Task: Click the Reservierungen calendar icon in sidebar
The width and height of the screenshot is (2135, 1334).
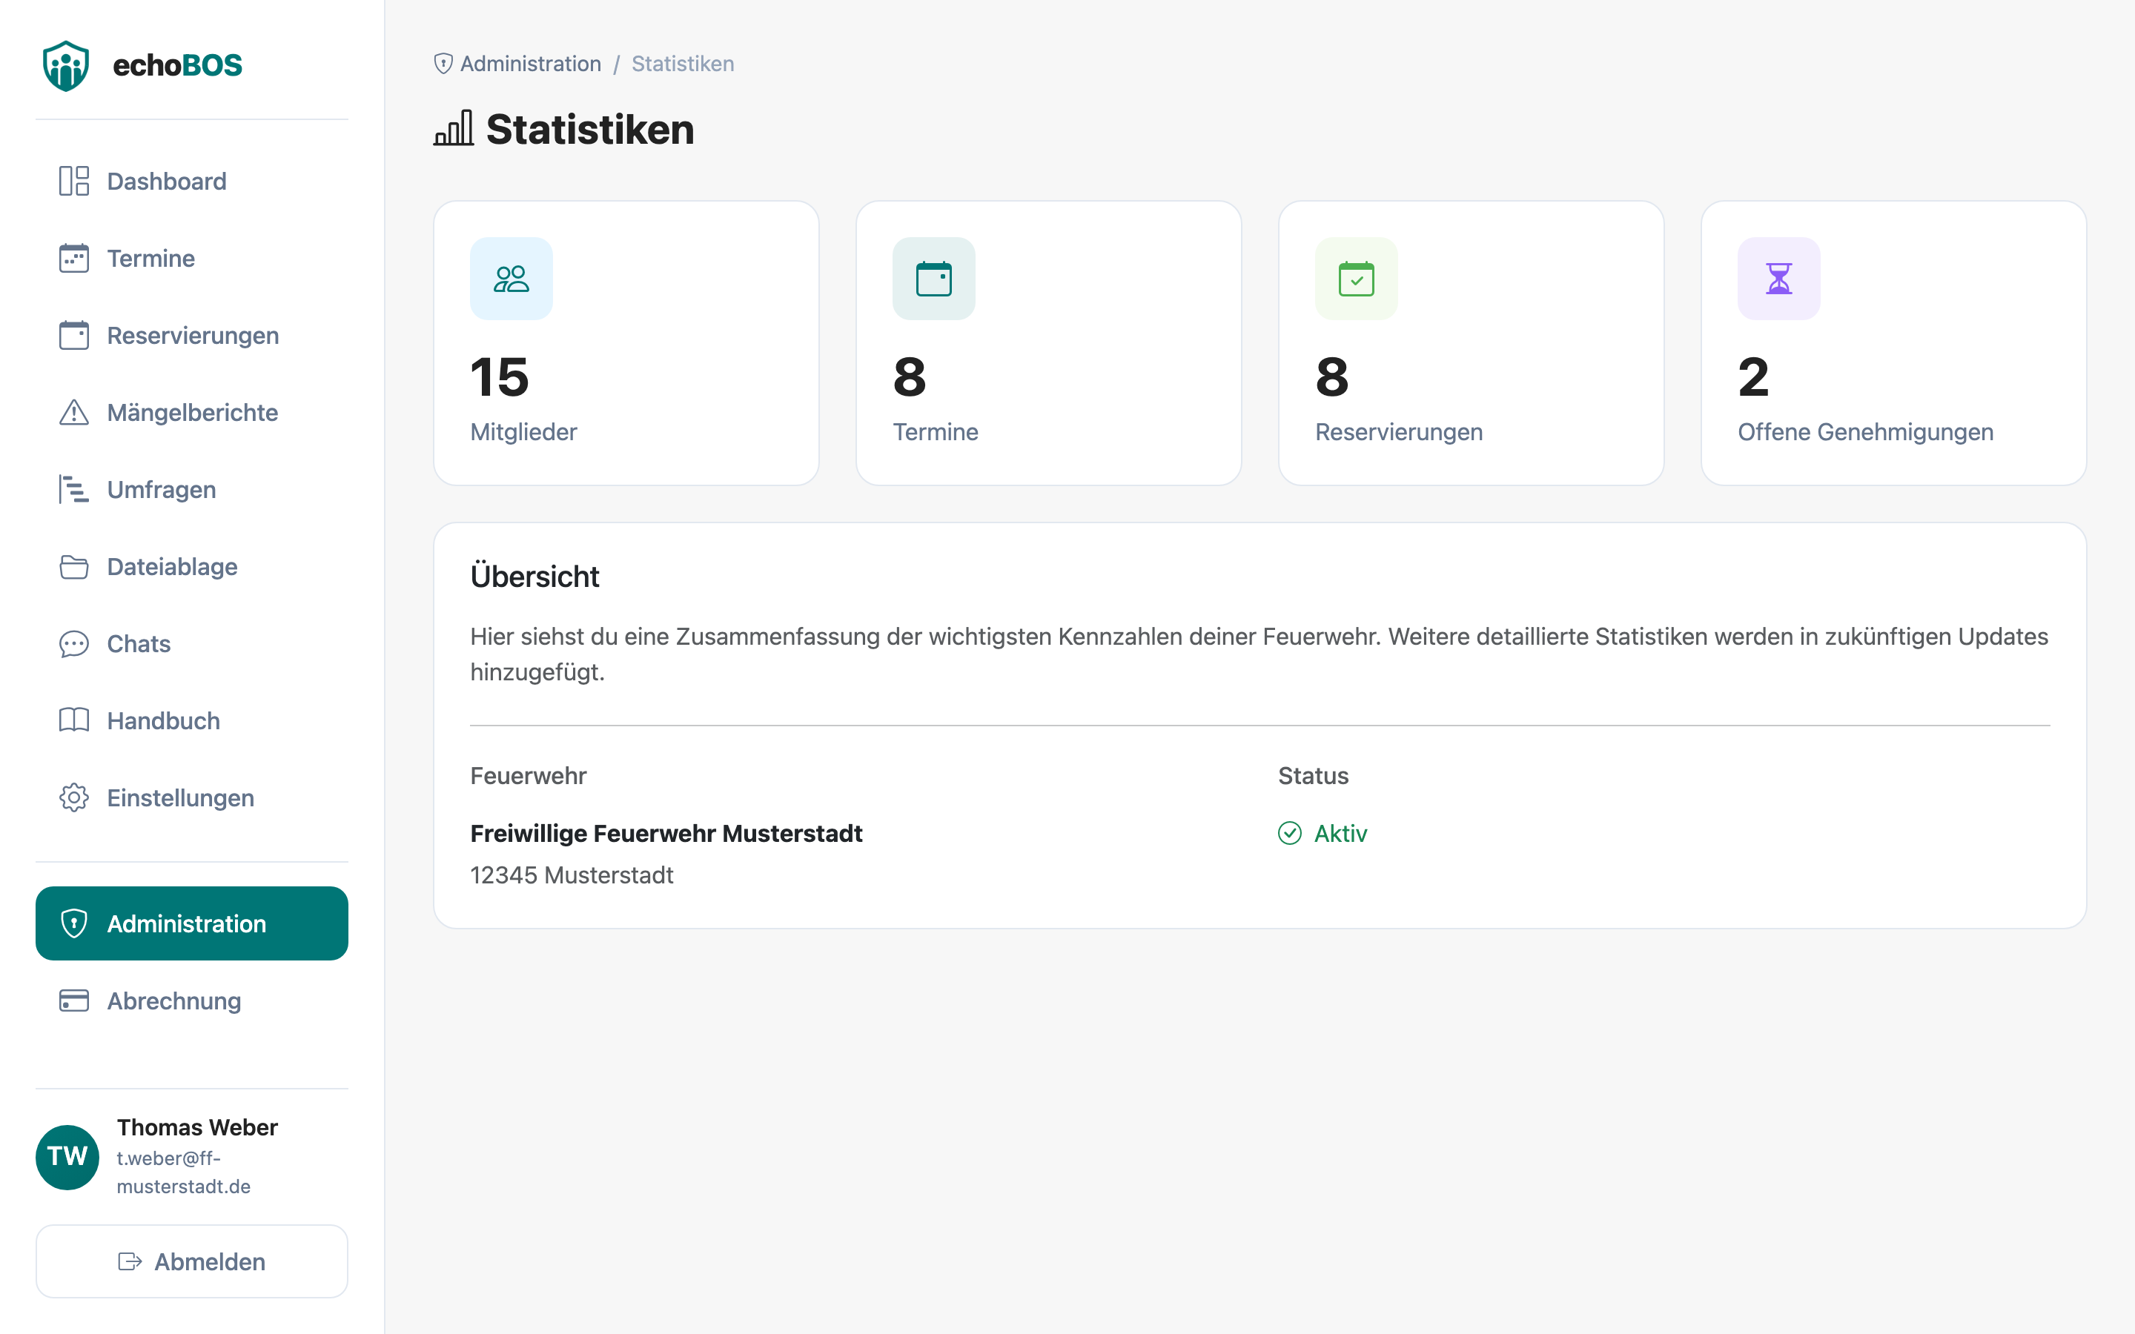Action: [74, 335]
